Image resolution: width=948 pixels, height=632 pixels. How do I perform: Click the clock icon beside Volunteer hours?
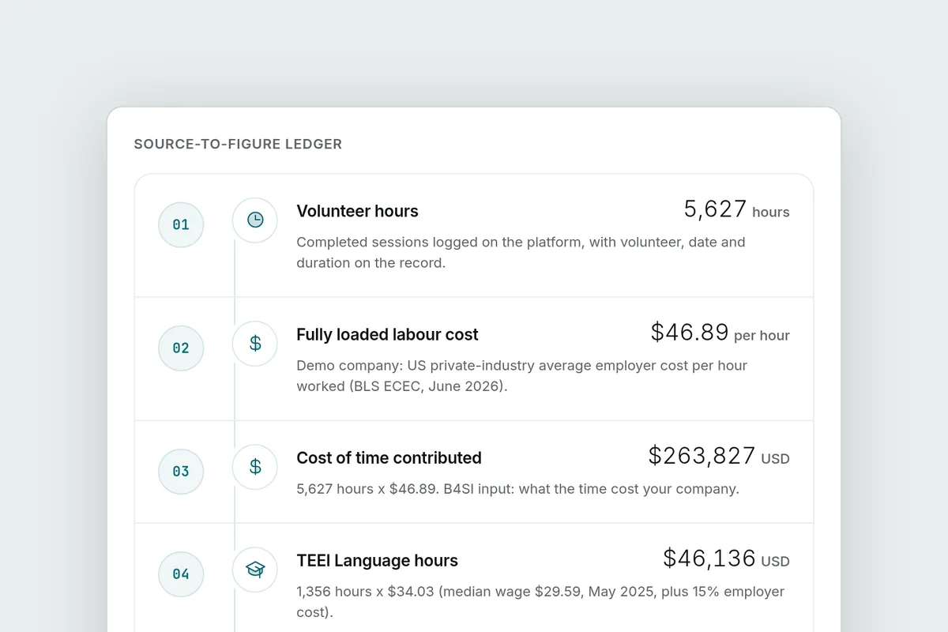coord(255,220)
